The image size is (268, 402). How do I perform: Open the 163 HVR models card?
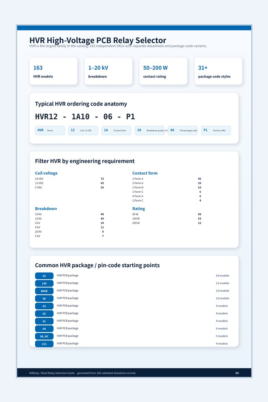(53, 71)
